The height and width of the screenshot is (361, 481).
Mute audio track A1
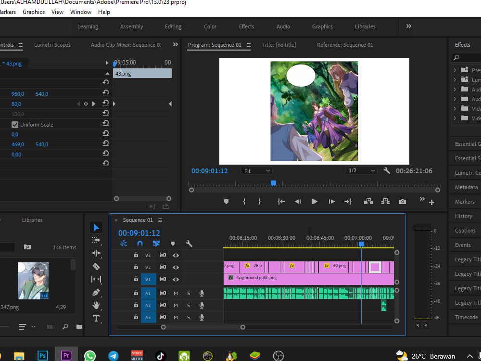[176, 294]
